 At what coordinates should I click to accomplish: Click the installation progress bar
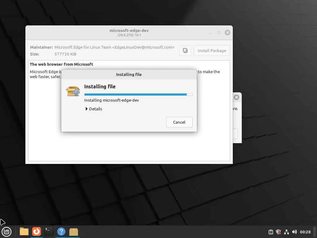pos(138,95)
